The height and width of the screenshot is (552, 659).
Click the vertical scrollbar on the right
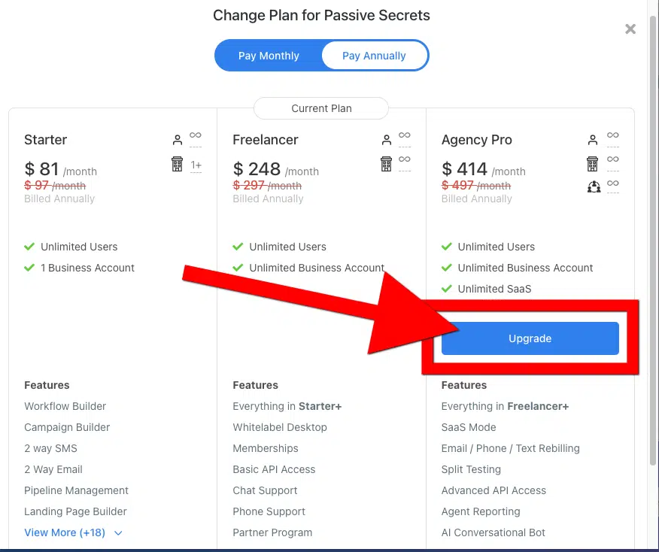pyautogui.click(x=653, y=239)
